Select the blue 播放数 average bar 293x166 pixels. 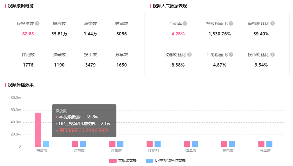(46, 144)
